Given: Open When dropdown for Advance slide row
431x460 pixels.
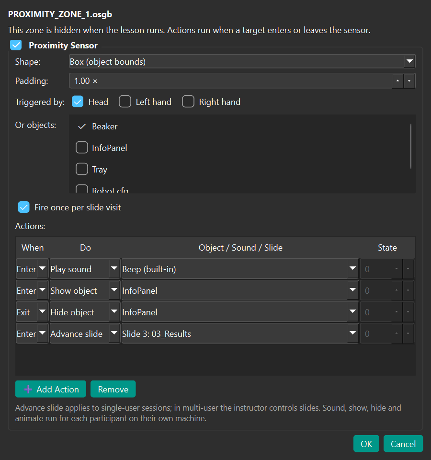Looking at the screenshot, I should pyautogui.click(x=32, y=333).
